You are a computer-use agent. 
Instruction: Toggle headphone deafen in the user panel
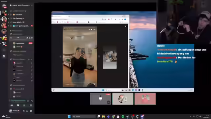coord(27,111)
